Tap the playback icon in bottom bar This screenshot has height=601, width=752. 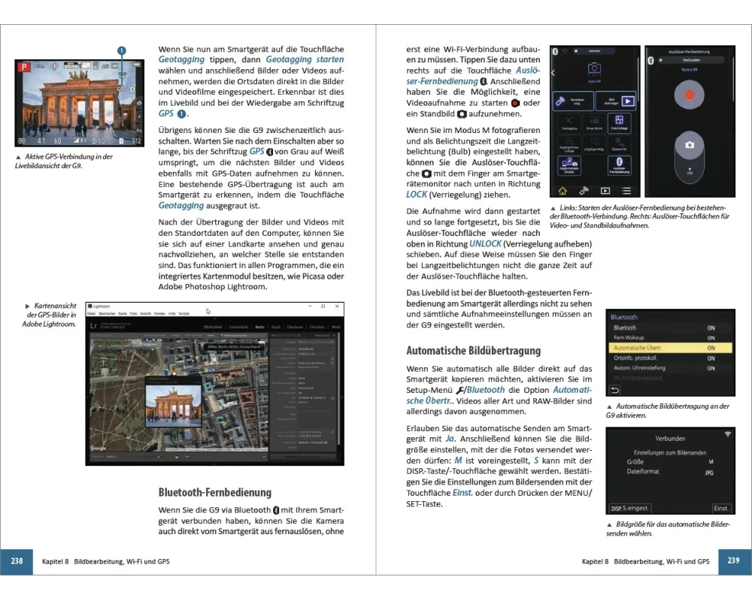[605, 191]
